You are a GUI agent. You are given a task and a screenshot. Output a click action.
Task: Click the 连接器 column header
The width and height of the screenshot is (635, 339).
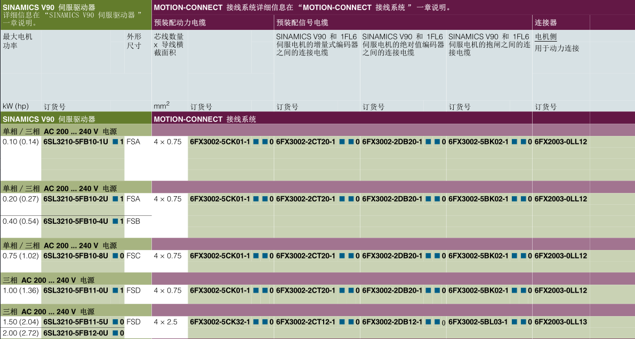tap(546, 23)
